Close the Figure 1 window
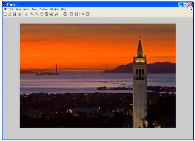The height and width of the screenshot is (141, 195). coord(190,5)
